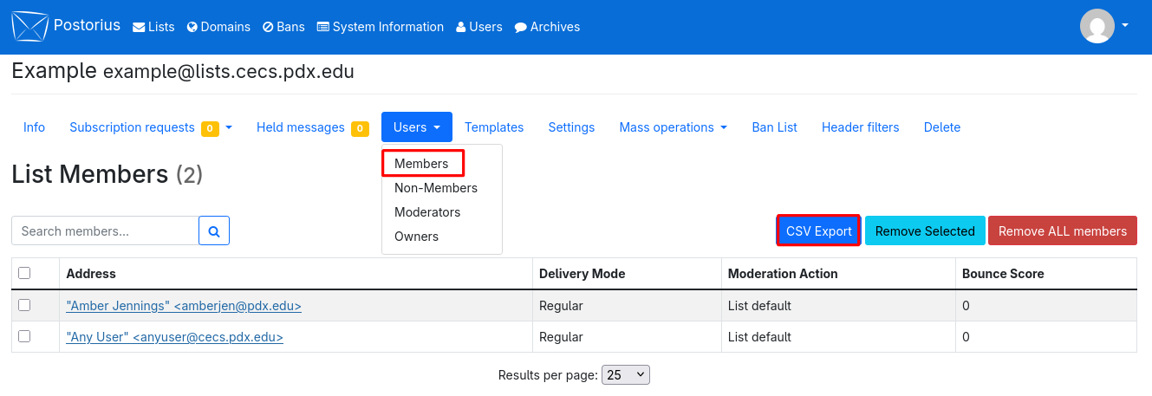The height and width of the screenshot is (396, 1152).
Task: Open Amber Jennings member address link
Action: pos(184,306)
